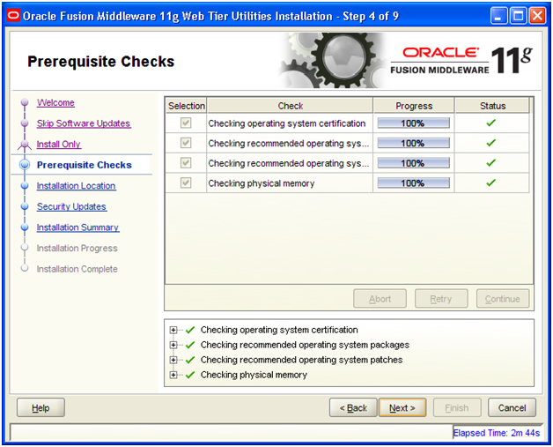Click the Oracle Fusion Middleware 11g logo
The image size is (553, 447).
click(x=461, y=60)
